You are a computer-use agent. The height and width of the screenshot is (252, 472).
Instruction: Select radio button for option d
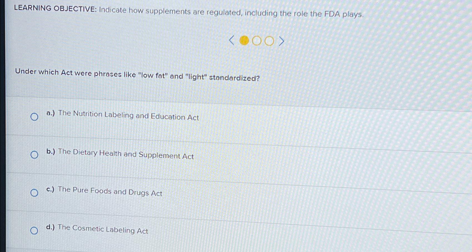34,230
